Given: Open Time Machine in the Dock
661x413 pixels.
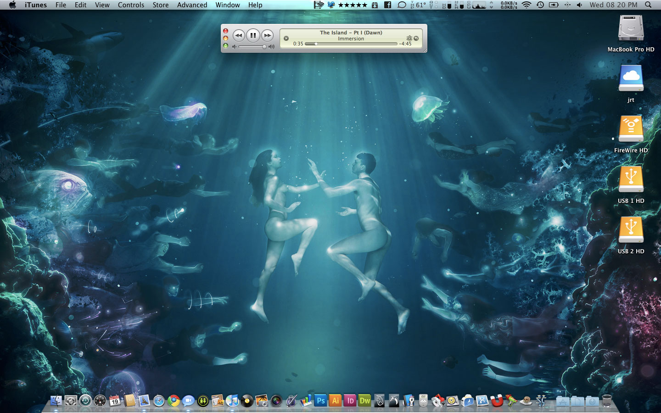Looking at the screenshot, I should (85, 401).
